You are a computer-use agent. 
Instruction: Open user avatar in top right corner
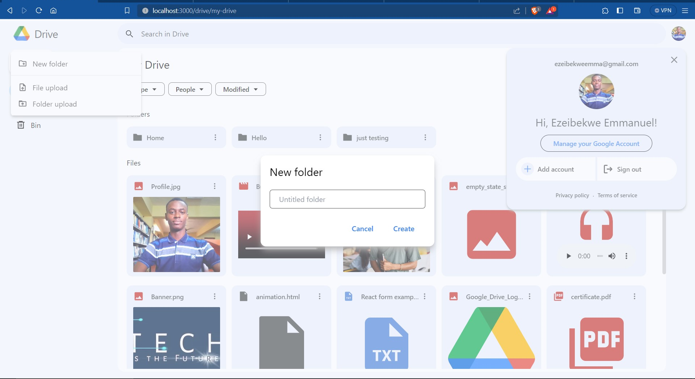[678, 34]
